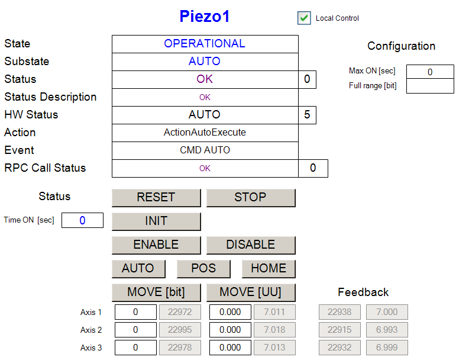The width and height of the screenshot is (456, 360).
Task: Hit the INIT button
Action: coord(156,221)
